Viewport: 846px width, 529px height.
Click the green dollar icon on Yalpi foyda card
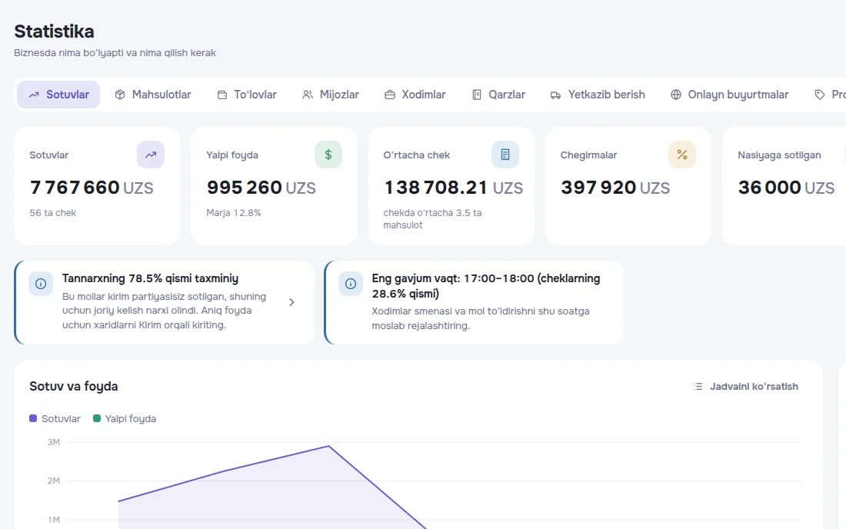click(328, 155)
